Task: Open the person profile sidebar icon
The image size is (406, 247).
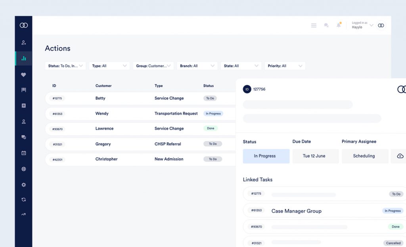Action: 23,121
